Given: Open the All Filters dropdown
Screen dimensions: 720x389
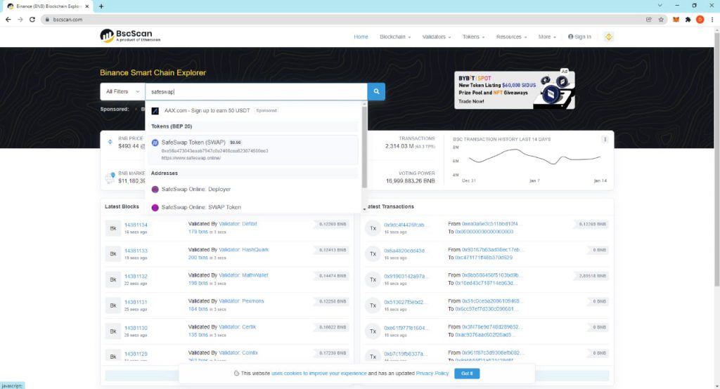Looking at the screenshot, I should pos(122,91).
